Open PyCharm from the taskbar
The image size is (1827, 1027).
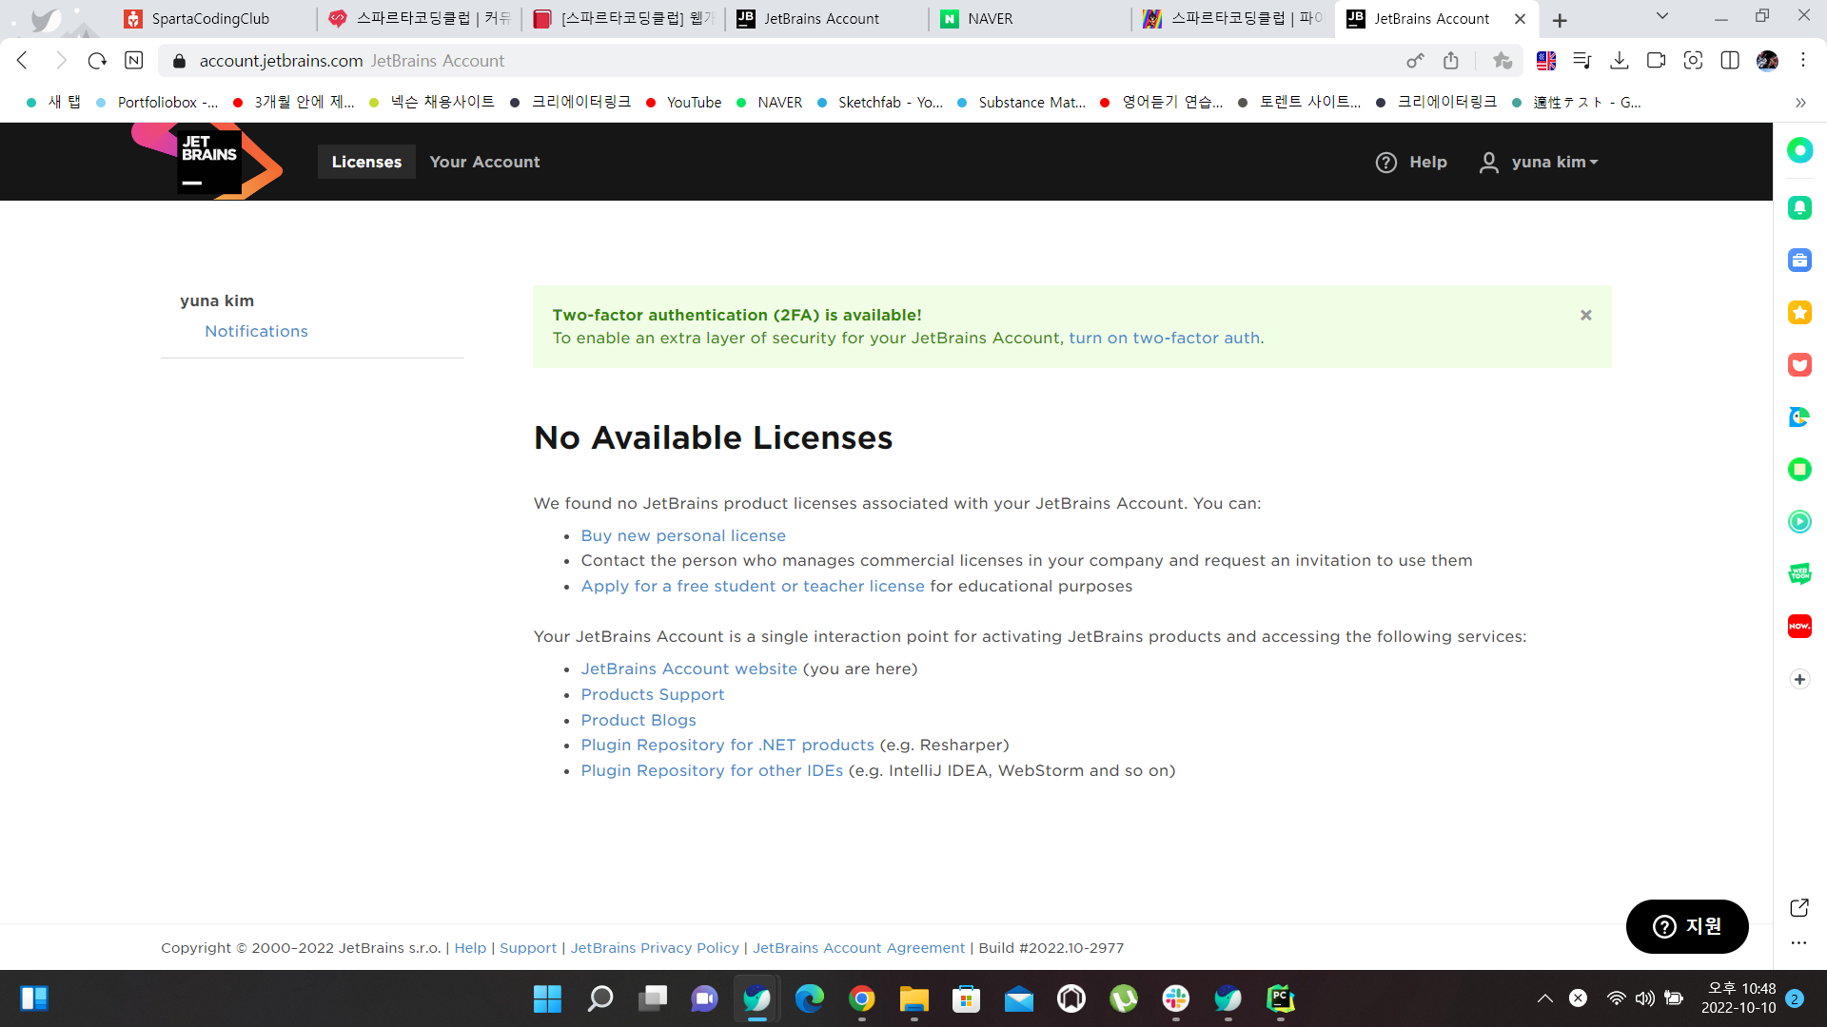point(1281,998)
